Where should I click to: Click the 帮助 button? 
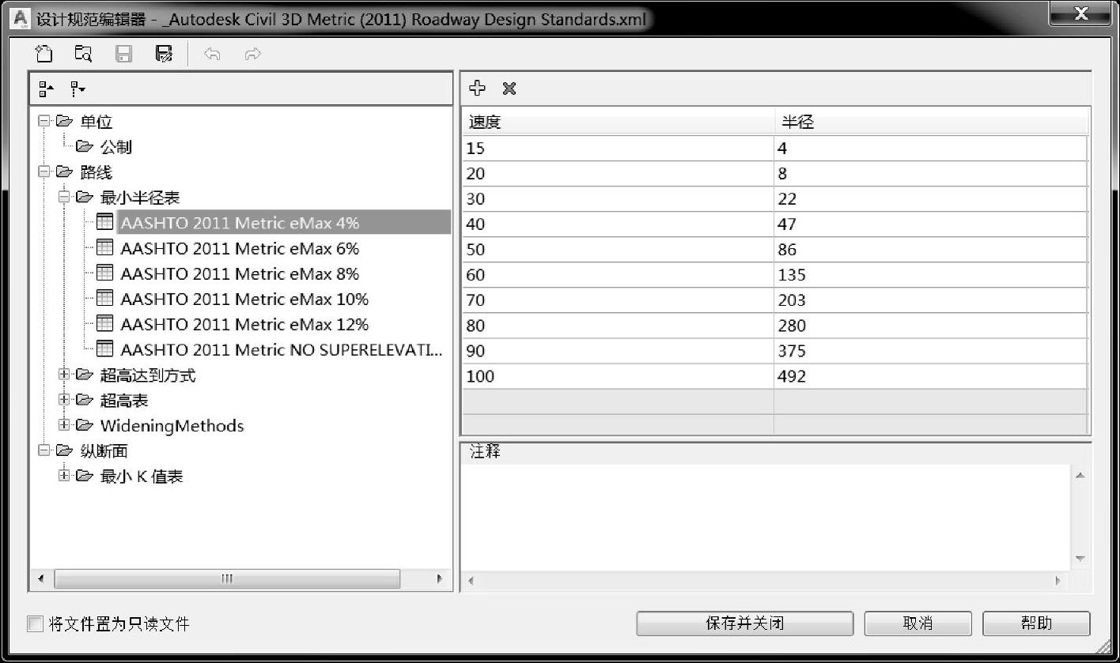(1036, 623)
